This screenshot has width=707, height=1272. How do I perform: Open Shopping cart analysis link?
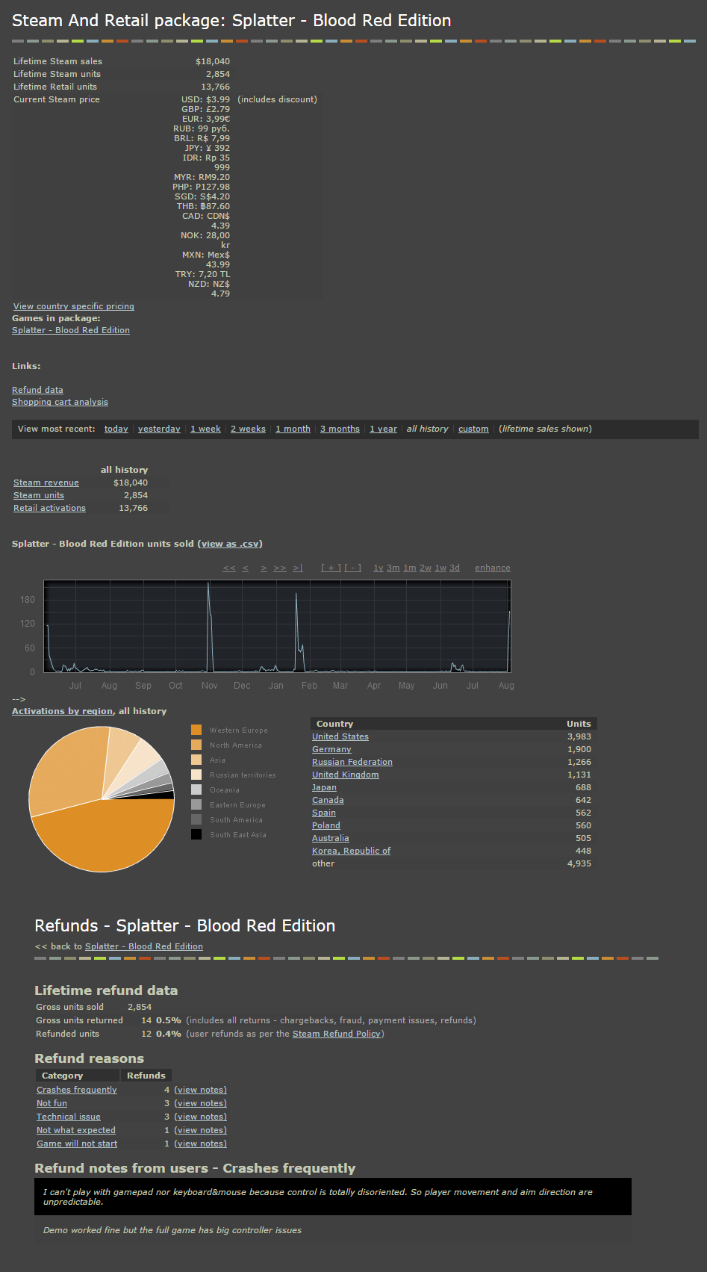[x=60, y=402]
